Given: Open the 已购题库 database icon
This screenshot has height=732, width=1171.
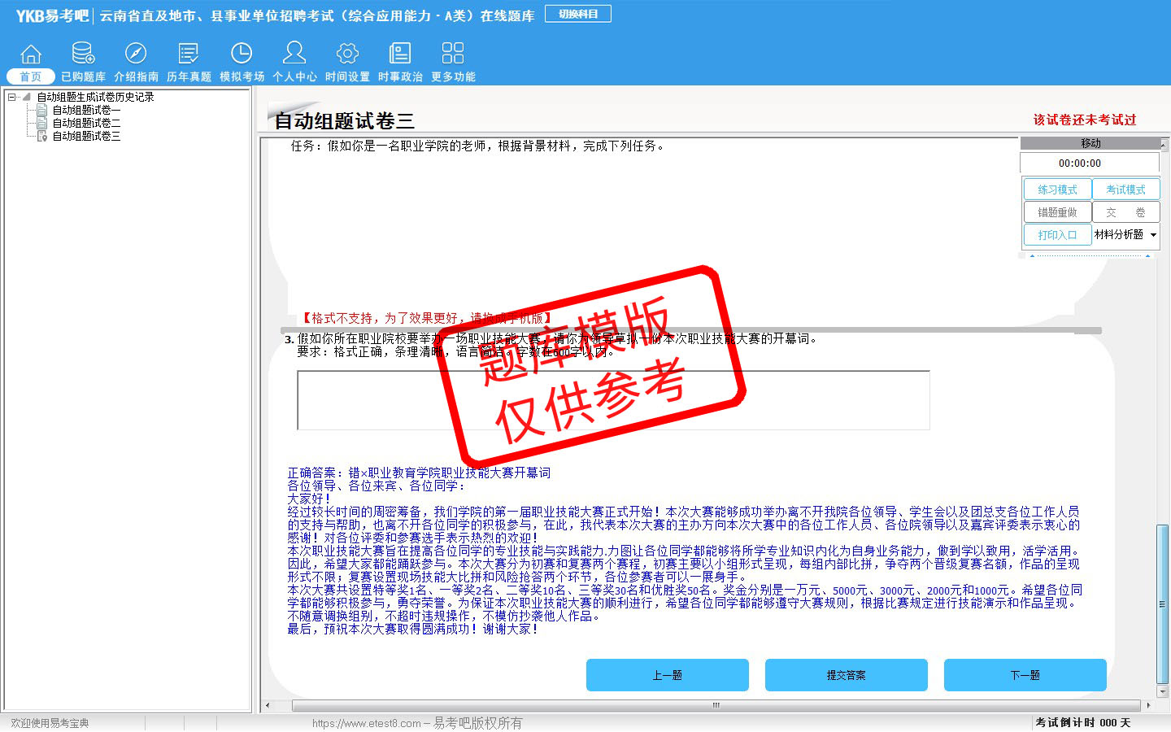Looking at the screenshot, I should click(x=83, y=54).
